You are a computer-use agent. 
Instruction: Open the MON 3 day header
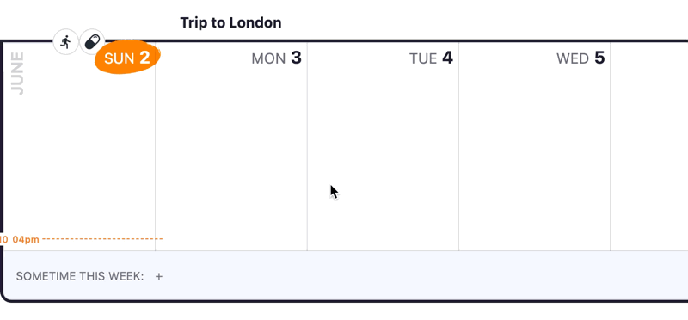pos(276,58)
